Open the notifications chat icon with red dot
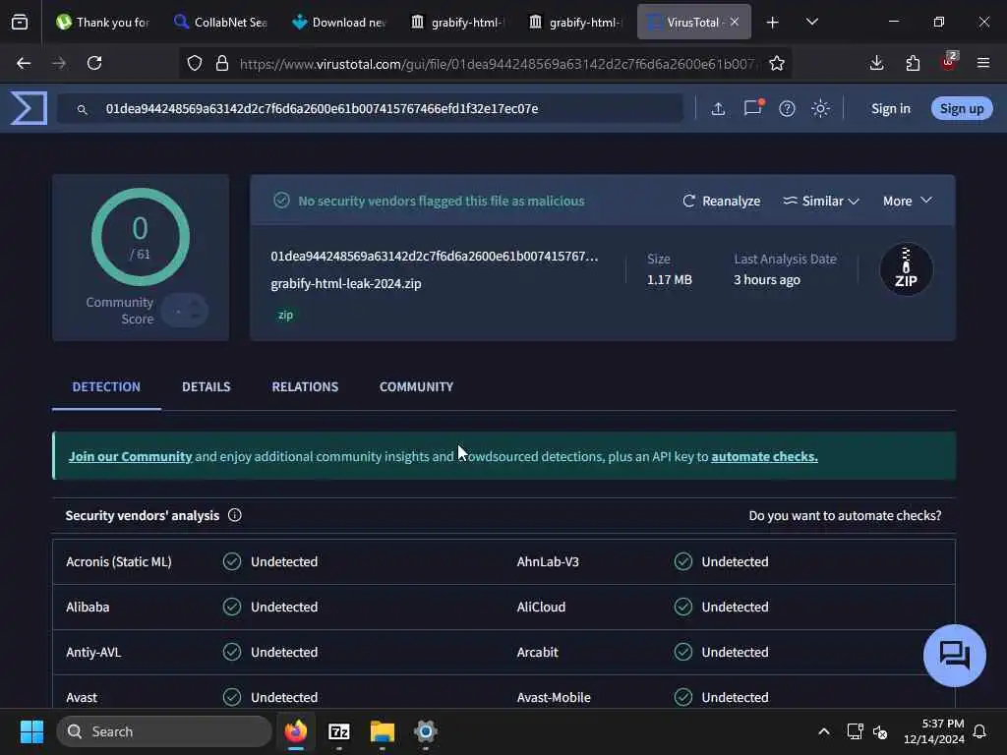This screenshot has width=1007, height=755. point(753,107)
